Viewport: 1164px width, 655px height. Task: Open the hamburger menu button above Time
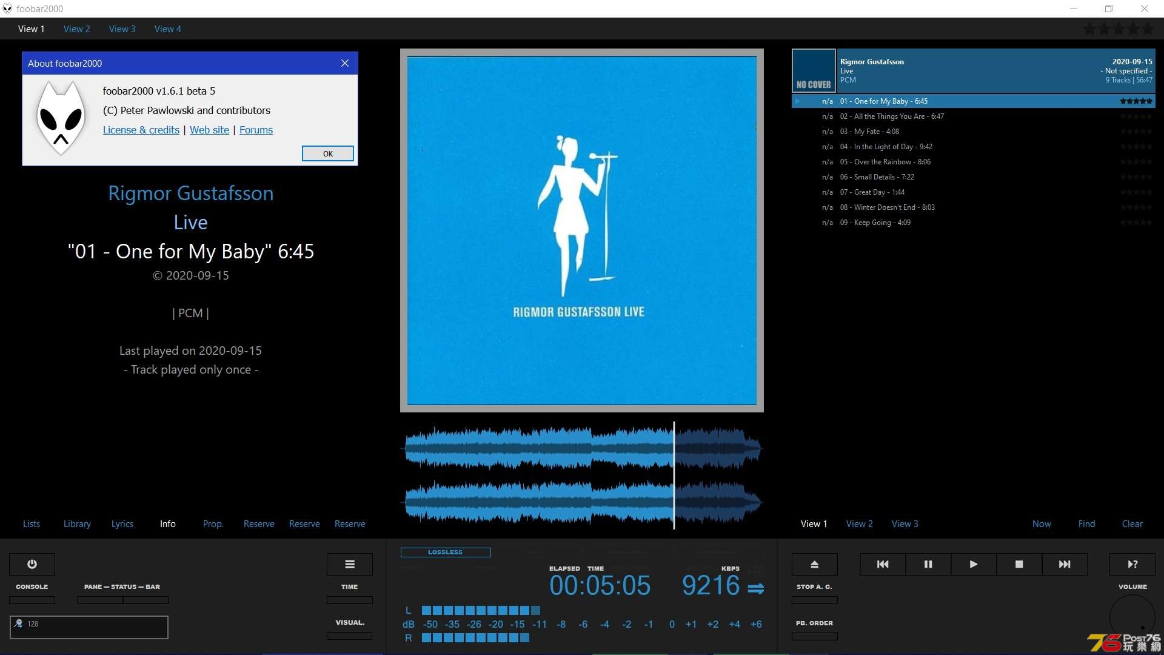pyautogui.click(x=350, y=564)
